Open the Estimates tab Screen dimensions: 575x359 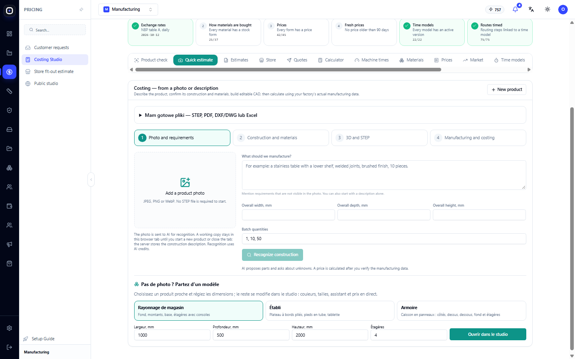coord(236,60)
